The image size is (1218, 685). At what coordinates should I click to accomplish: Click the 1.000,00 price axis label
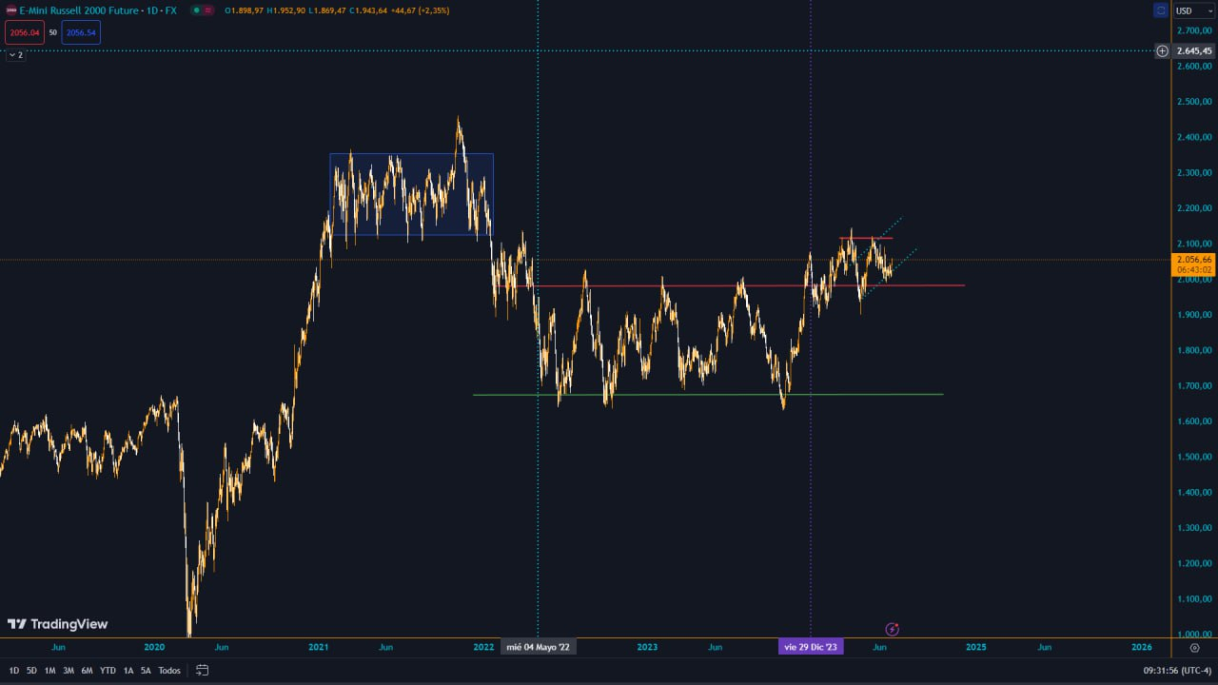pos(1193,634)
